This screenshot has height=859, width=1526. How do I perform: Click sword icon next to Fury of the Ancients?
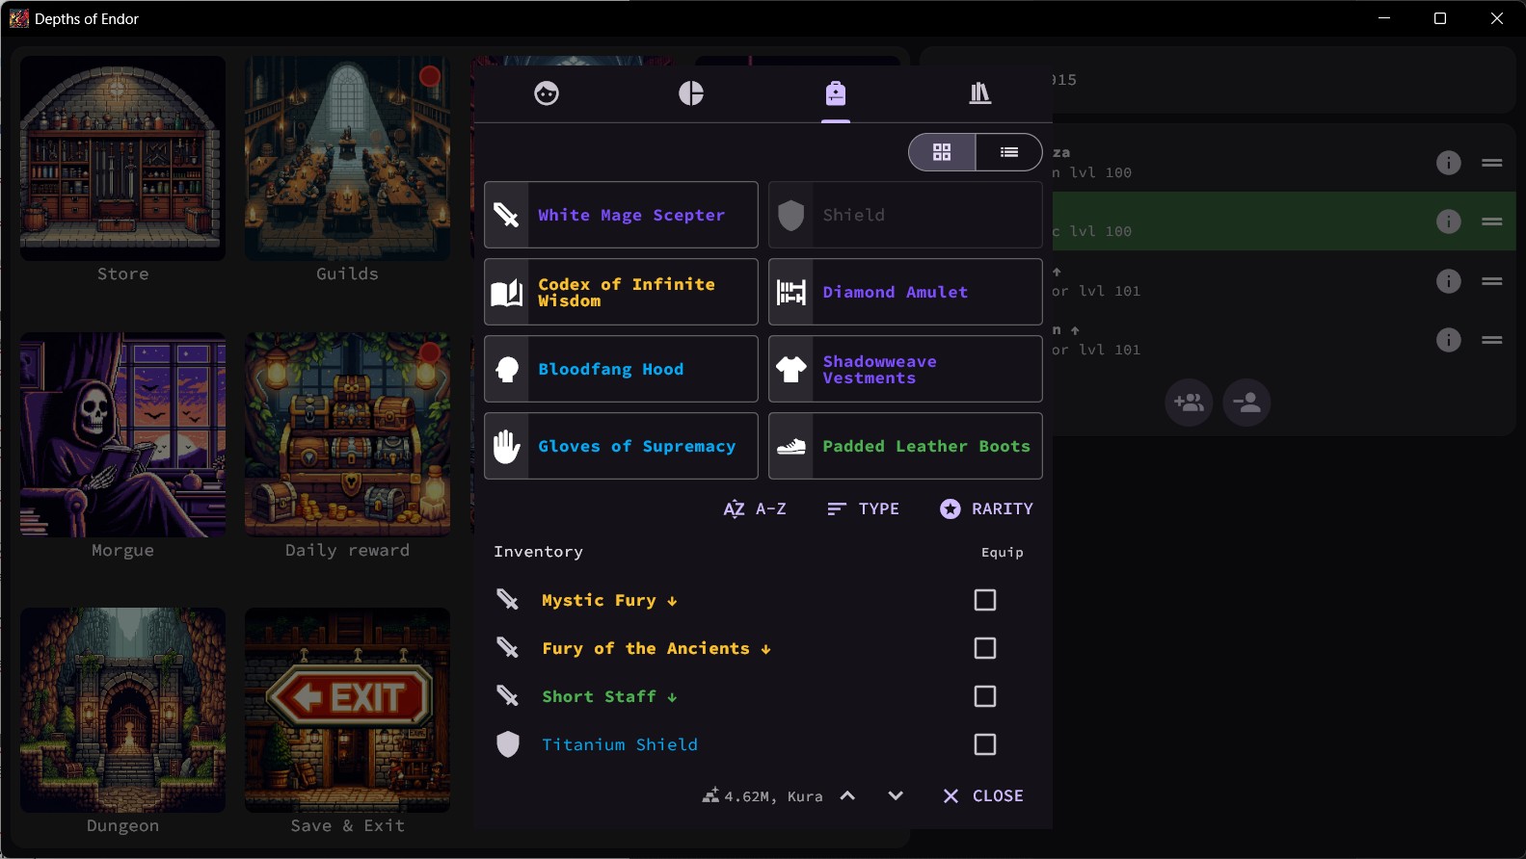tap(508, 648)
